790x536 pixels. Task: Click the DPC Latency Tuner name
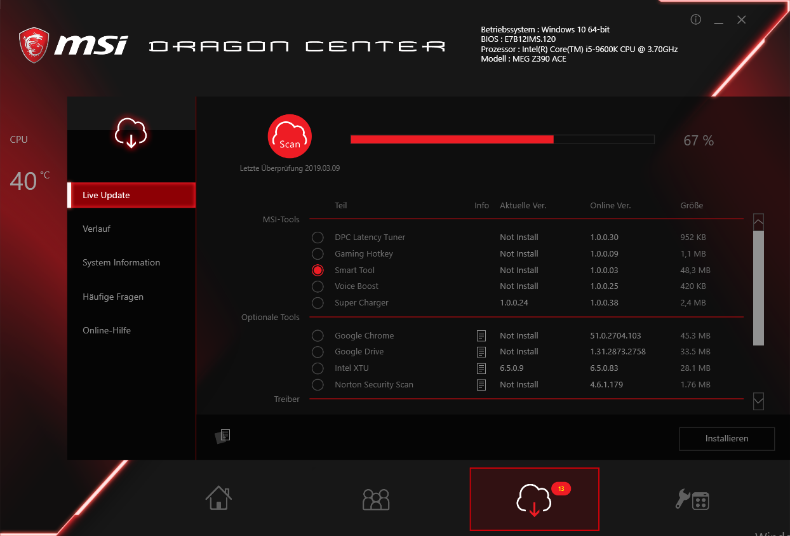pos(370,238)
